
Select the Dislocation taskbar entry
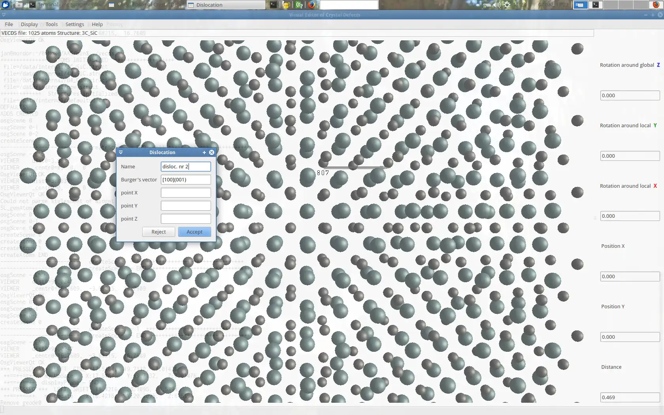[225, 5]
